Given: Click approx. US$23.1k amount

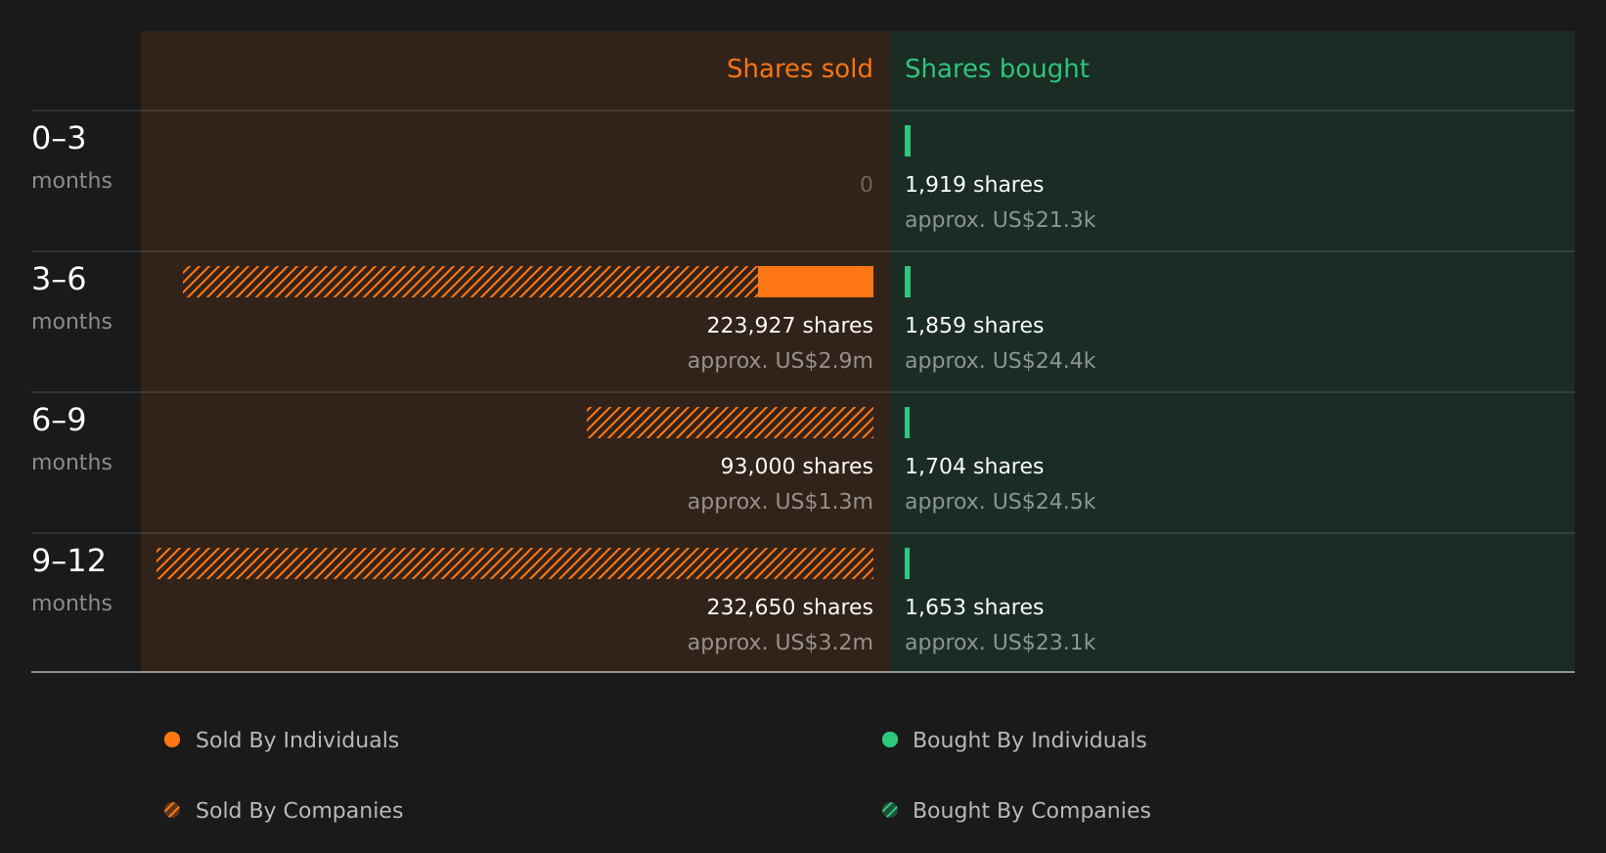Looking at the screenshot, I should (1000, 642).
